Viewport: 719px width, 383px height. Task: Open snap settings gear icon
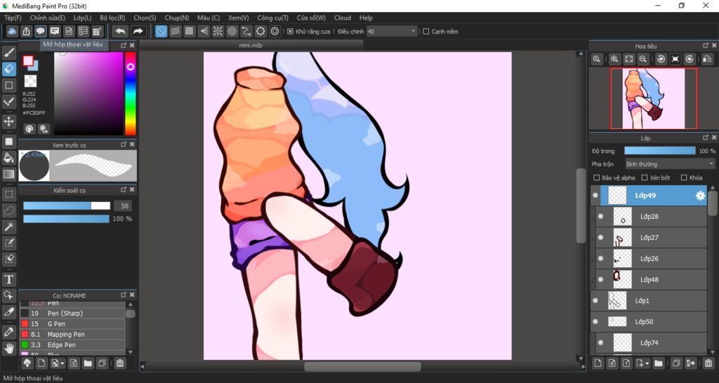pos(275,31)
